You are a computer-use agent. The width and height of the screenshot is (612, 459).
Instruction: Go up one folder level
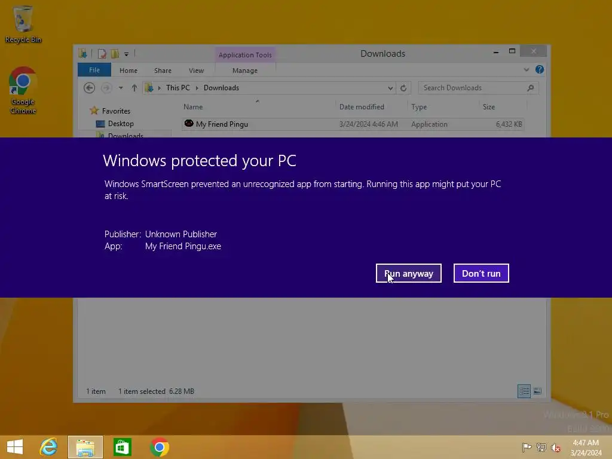[134, 88]
